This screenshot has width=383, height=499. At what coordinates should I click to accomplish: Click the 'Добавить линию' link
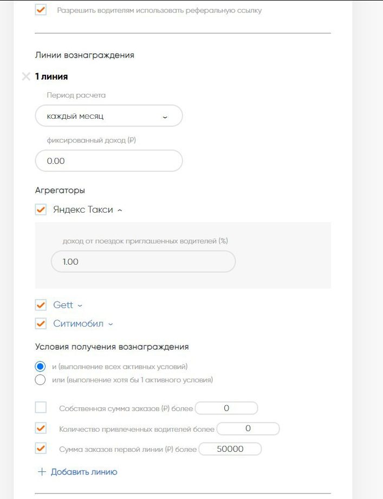(x=84, y=472)
